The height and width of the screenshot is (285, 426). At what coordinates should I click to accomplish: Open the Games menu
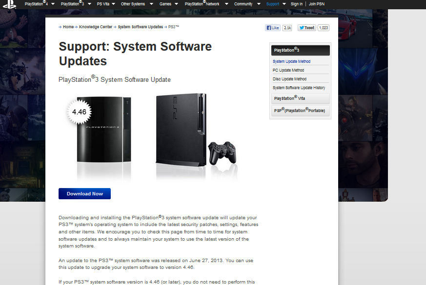[165, 4]
